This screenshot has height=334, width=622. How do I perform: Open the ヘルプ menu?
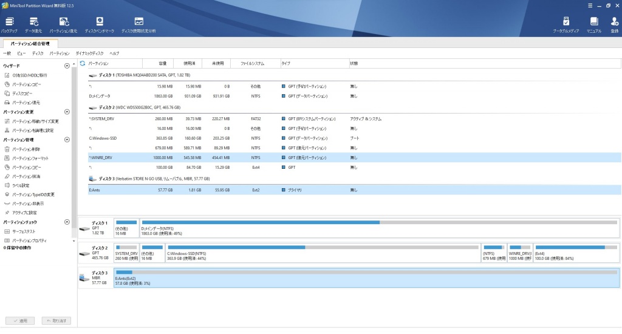point(114,53)
